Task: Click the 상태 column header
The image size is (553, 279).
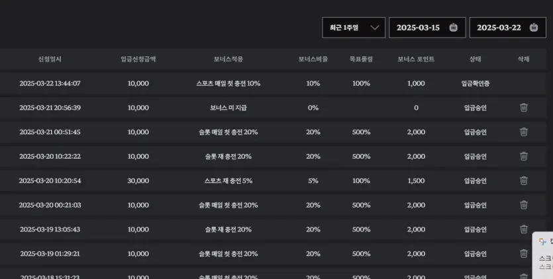Action: [475, 60]
